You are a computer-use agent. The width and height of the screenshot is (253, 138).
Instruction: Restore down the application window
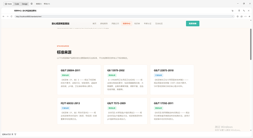click(x=244, y=4)
